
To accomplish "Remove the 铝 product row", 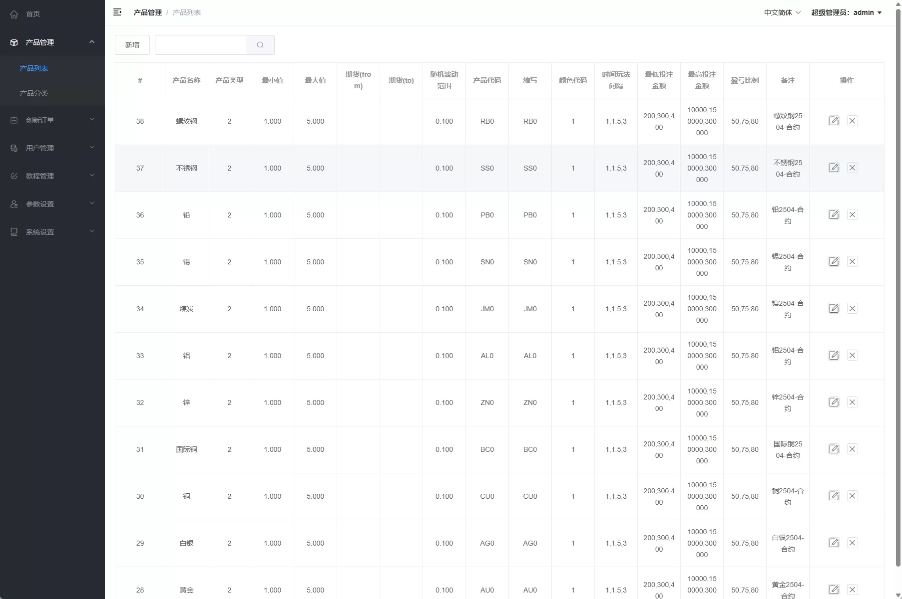I will (x=852, y=356).
